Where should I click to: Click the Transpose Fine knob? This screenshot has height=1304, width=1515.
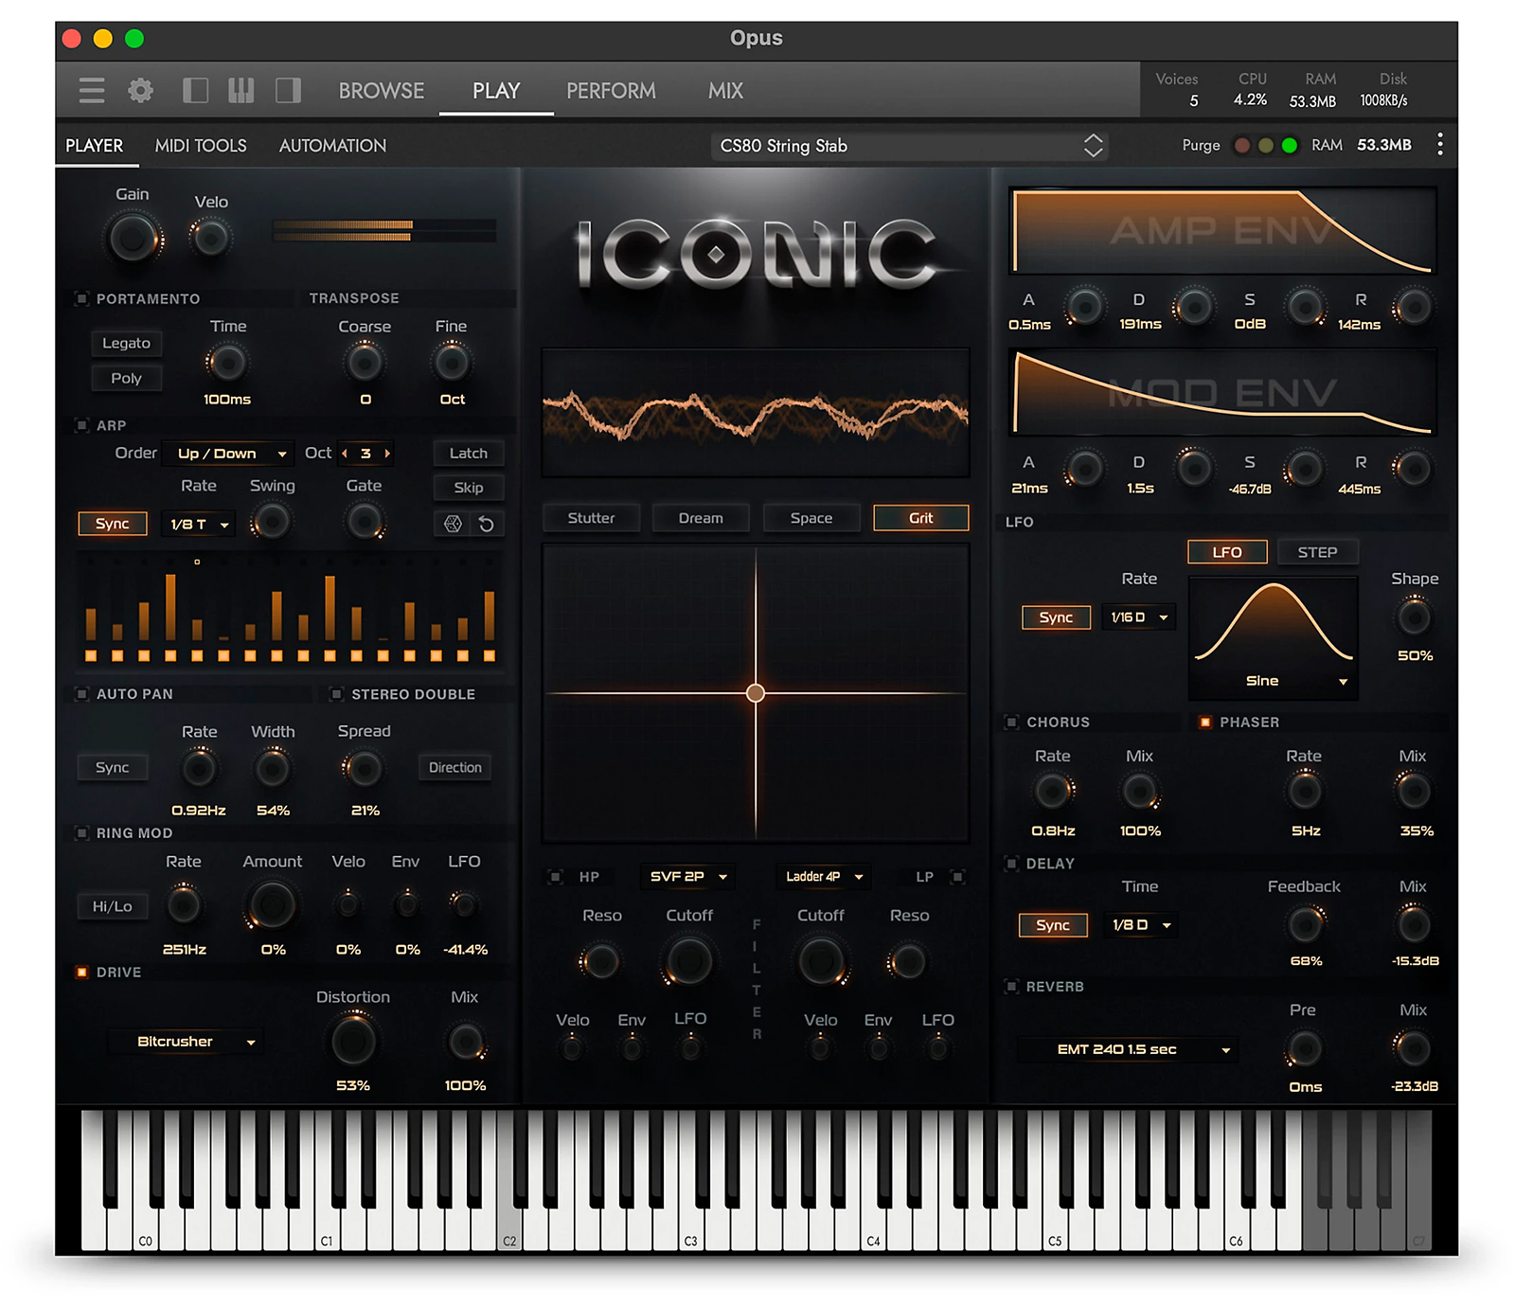[x=452, y=363]
